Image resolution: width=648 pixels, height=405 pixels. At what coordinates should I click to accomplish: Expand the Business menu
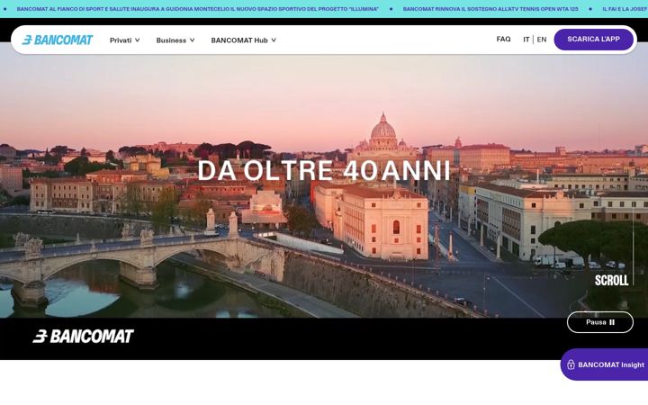tap(175, 40)
